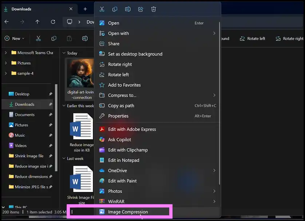Open the New dropdown button
Screen dimensions: 305x221
[x=15, y=39]
